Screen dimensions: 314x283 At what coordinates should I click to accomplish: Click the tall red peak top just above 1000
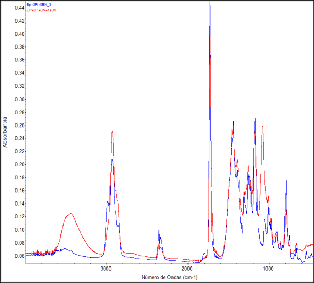pos(262,127)
